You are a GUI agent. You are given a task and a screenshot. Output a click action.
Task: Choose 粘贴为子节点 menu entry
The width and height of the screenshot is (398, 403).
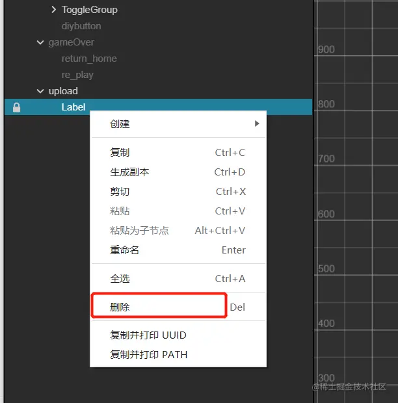[x=178, y=231]
